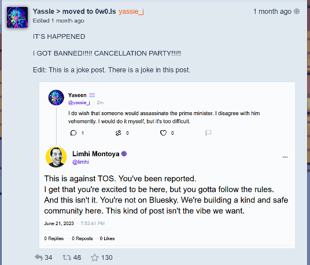The height and width of the screenshot is (265, 310).
Task: Favorite the post with star icon
Action: (x=94, y=257)
